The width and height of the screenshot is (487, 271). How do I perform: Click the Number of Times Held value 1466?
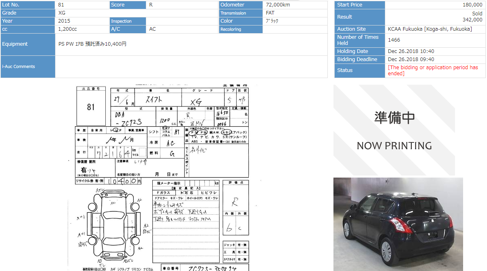click(394, 40)
